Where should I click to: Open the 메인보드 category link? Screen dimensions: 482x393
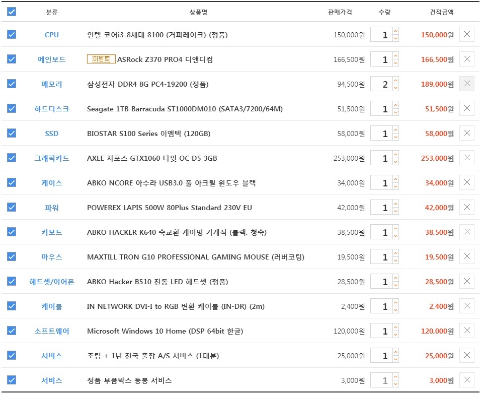point(52,59)
